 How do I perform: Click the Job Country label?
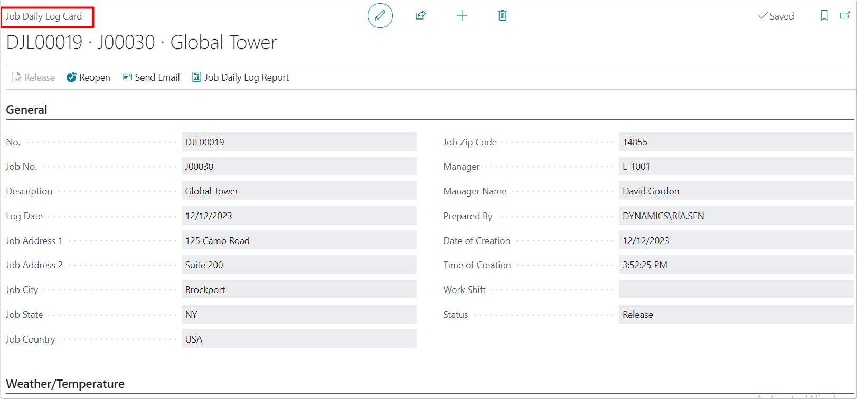[30, 339]
